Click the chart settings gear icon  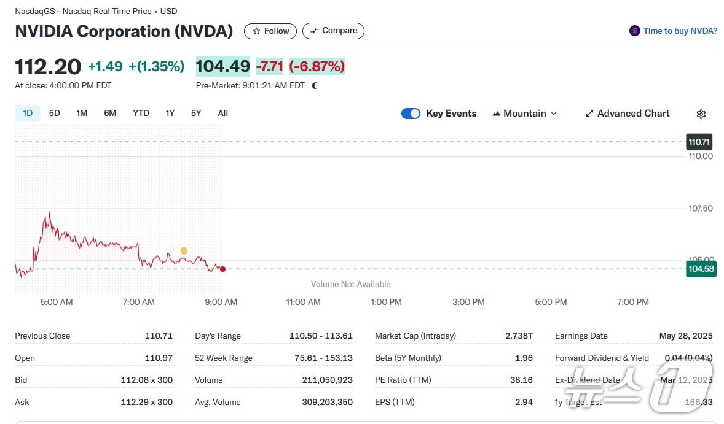point(701,114)
